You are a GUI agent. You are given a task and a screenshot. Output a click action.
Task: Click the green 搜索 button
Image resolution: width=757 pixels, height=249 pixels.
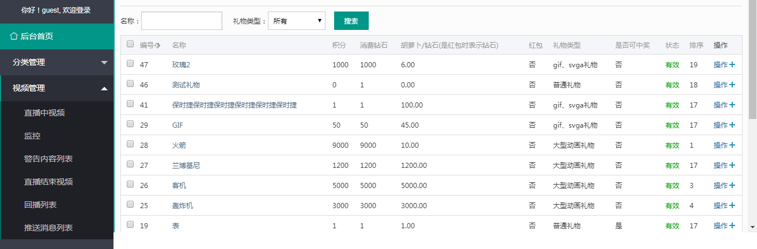[x=351, y=21]
